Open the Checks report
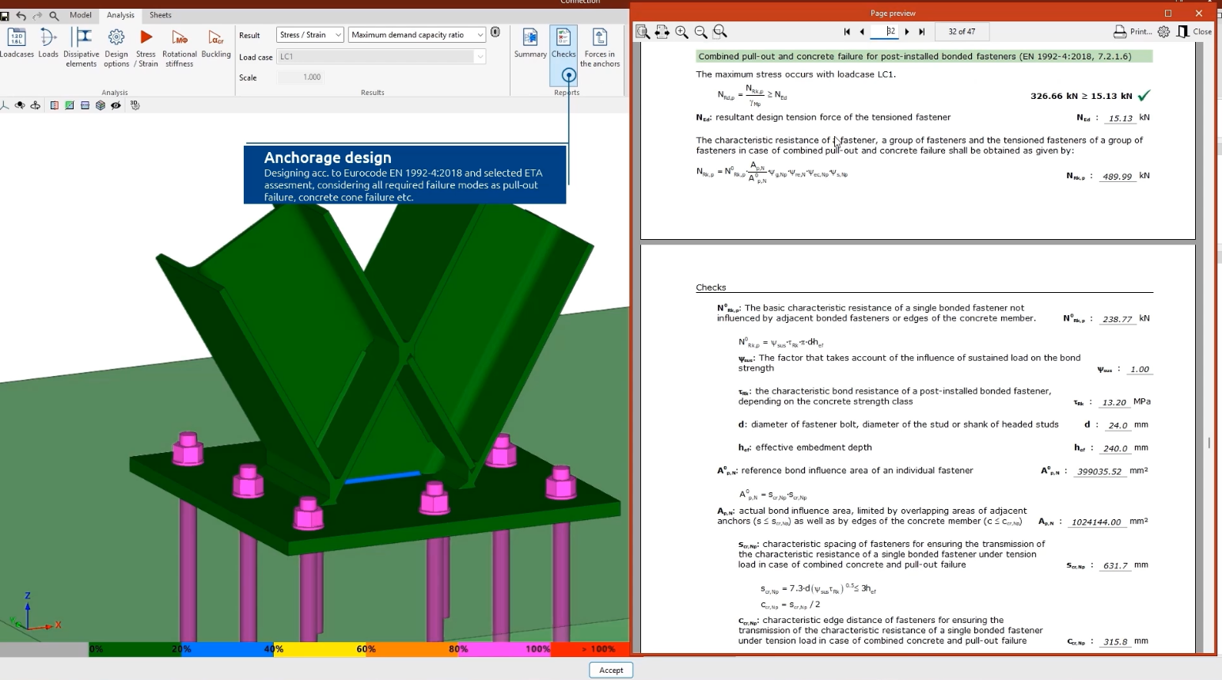Screen dimensions: 1222x680 (x=564, y=43)
